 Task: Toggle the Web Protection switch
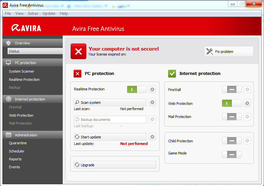coord(232,103)
